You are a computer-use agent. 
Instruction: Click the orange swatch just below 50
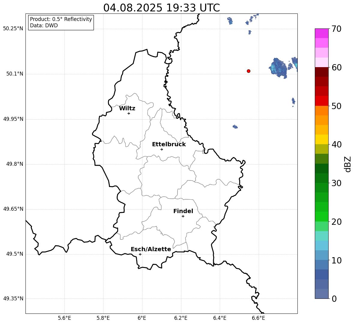click(x=321, y=111)
